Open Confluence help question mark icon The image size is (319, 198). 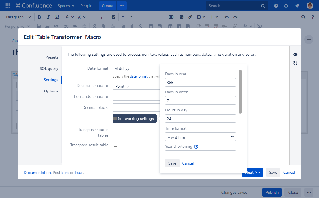point(276,6)
